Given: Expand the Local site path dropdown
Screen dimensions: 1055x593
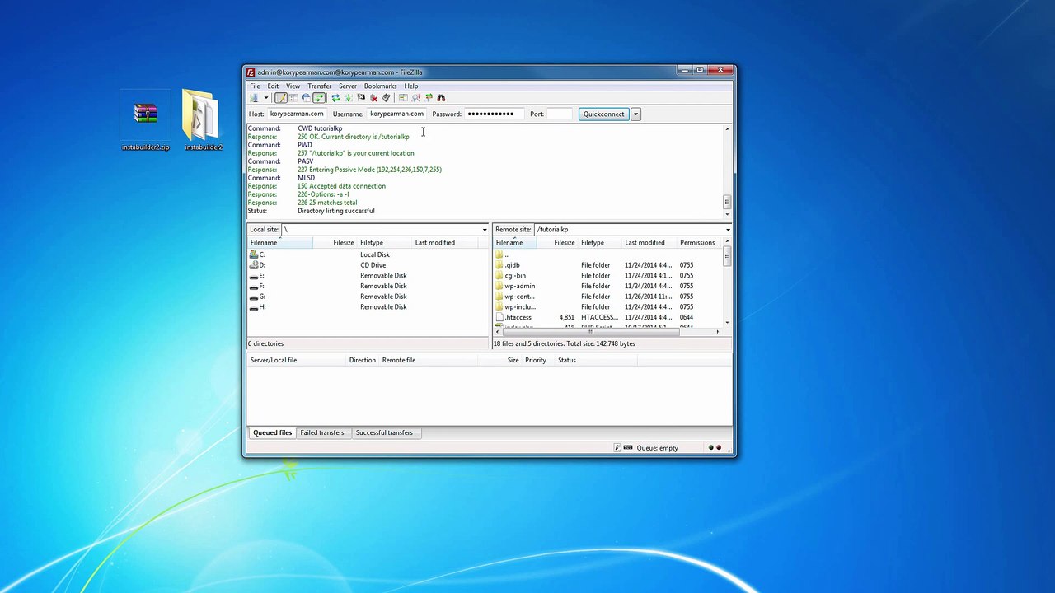Looking at the screenshot, I should 485,230.
